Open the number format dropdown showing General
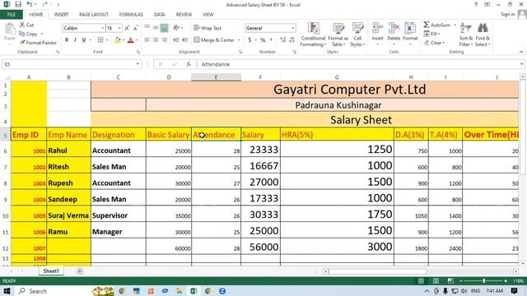Viewport: 527px width, 296px height. coord(293,28)
